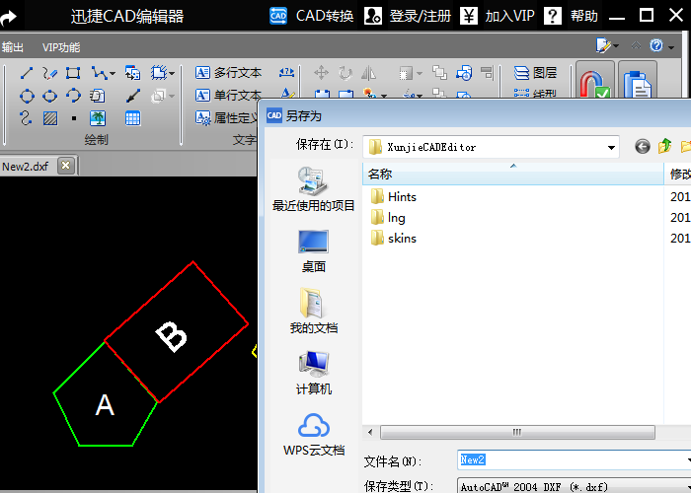This screenshot has height=493, width=691.
Task: Click the dashed-border block creation icon
Action: [159, 73]
